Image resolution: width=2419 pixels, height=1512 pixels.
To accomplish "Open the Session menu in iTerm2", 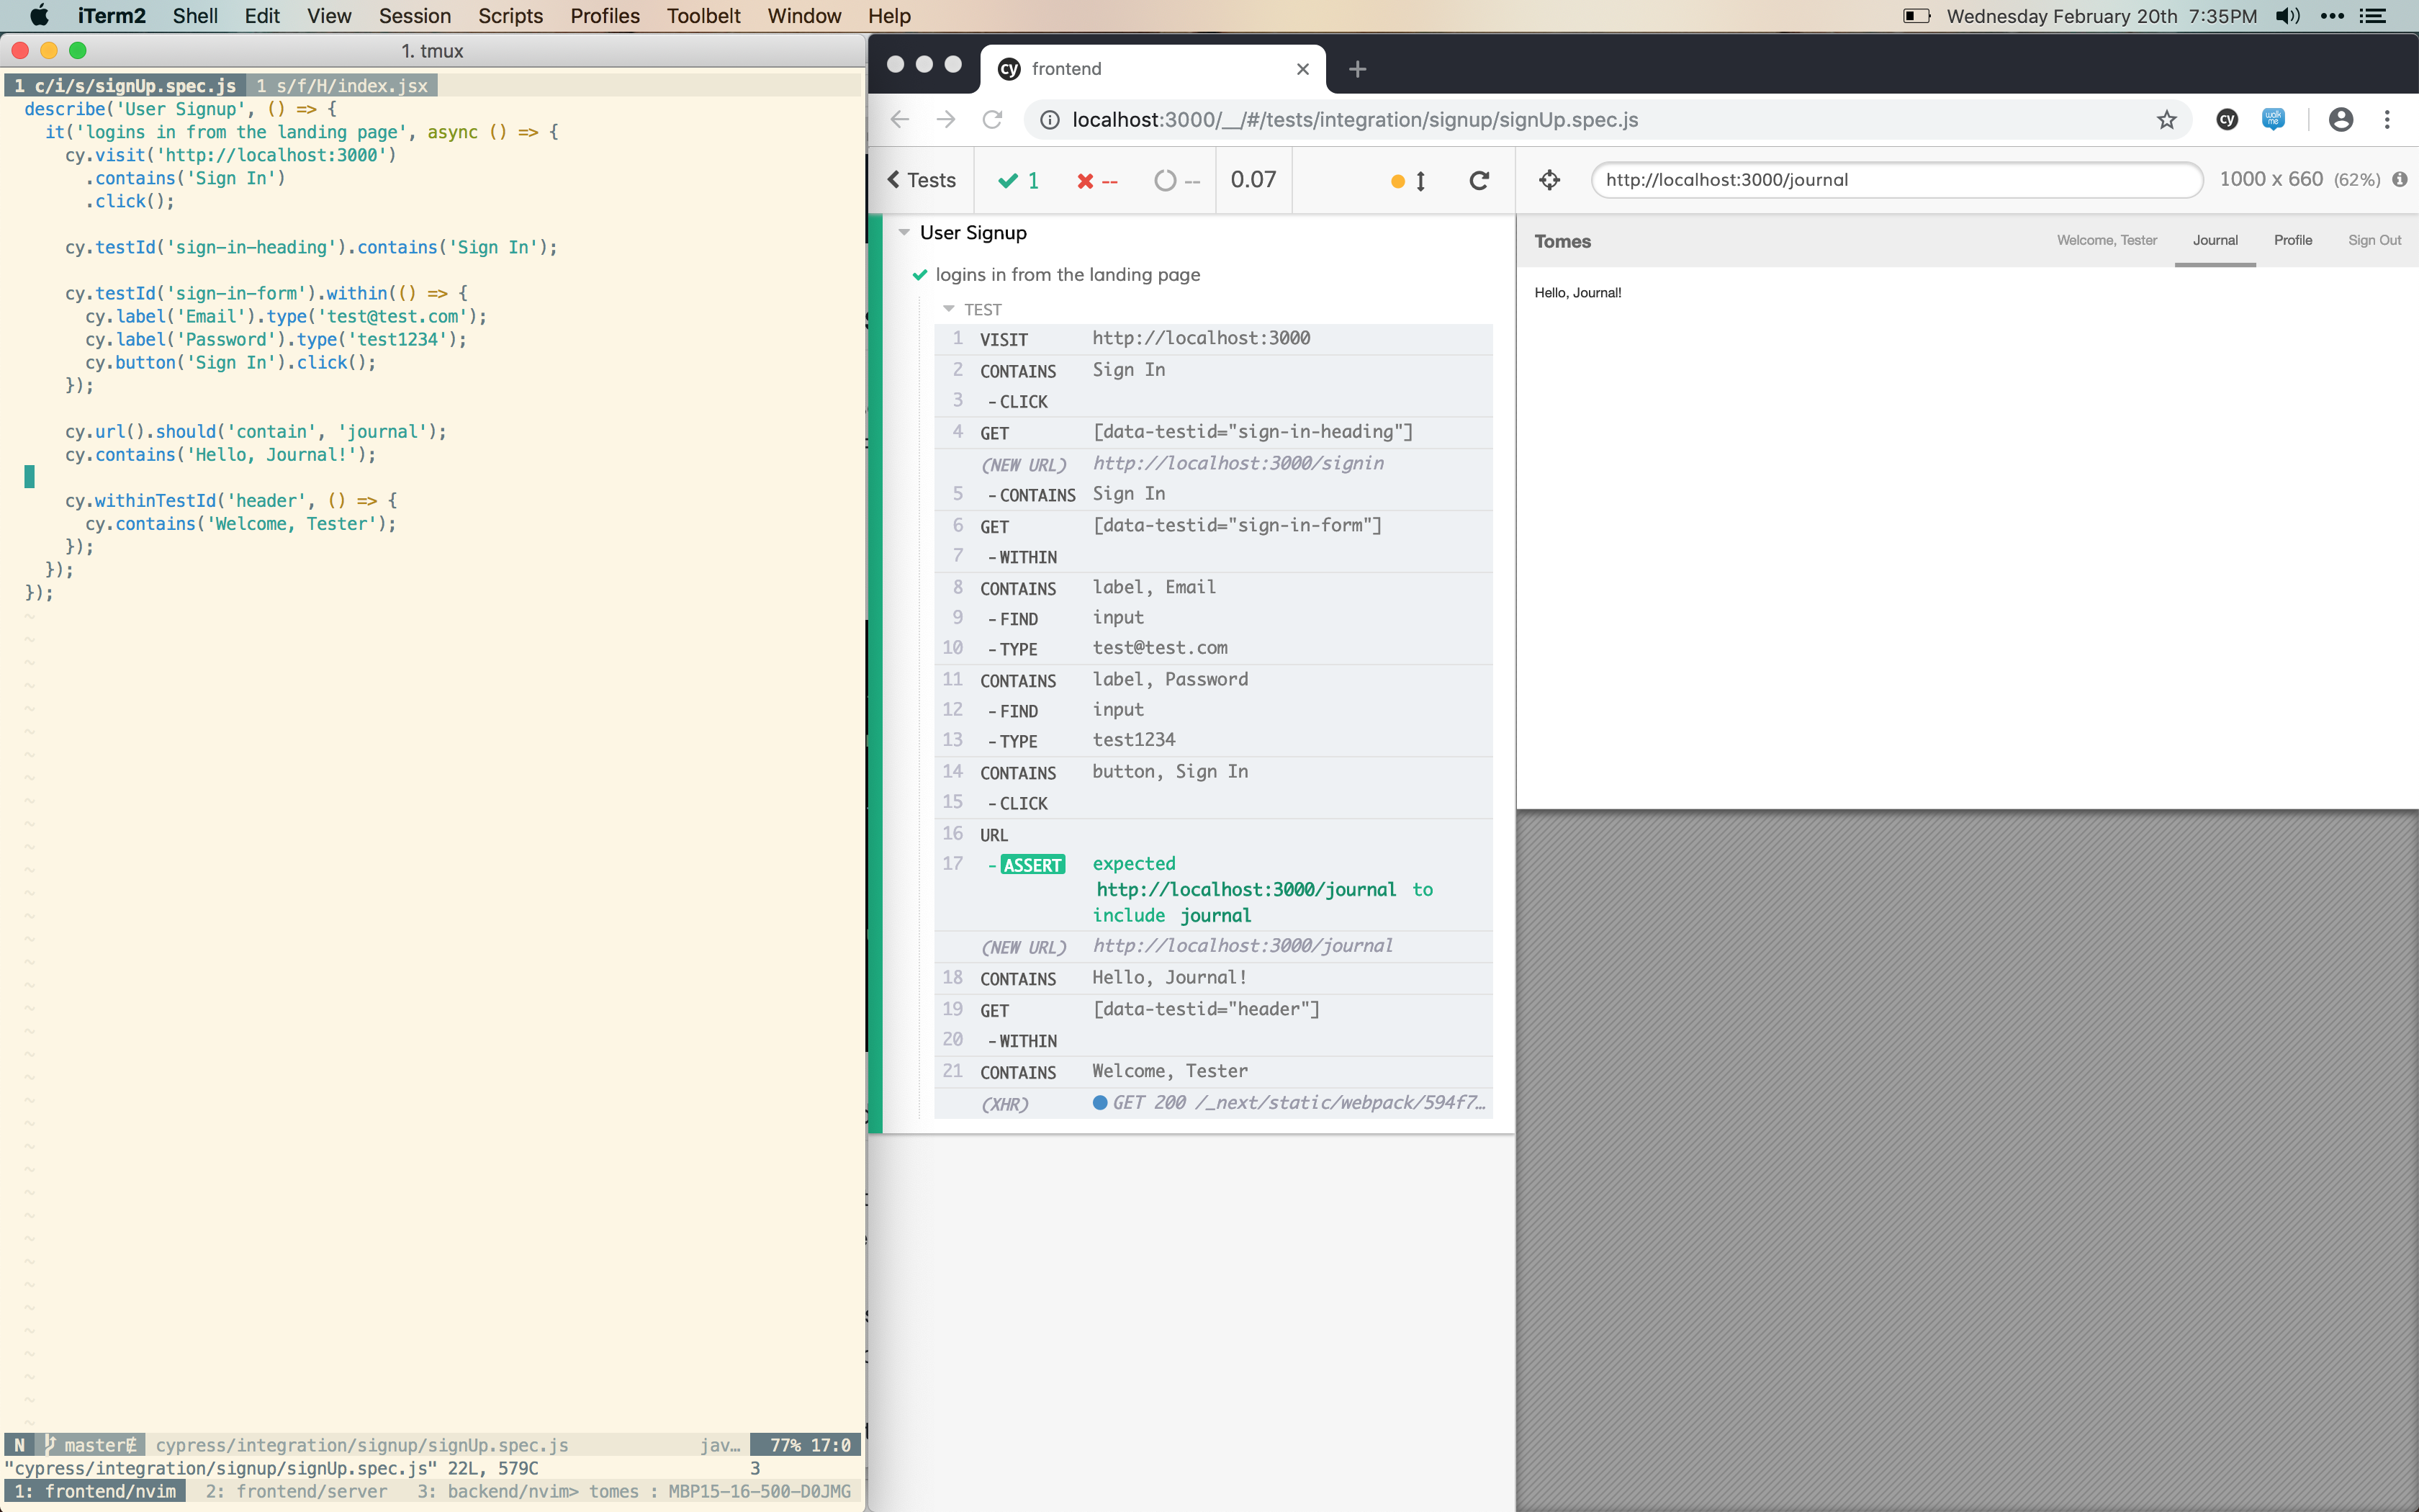I will (x=414, y=16).
